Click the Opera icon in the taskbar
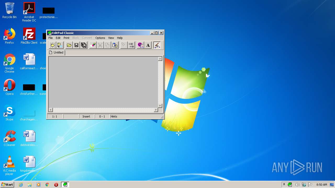The width and height of the screenshot is (335, 188). point(56,185)
